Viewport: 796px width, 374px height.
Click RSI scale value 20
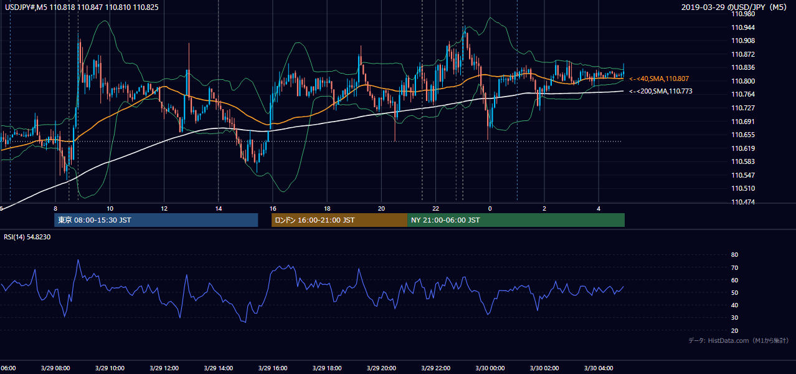click(735, 330)
